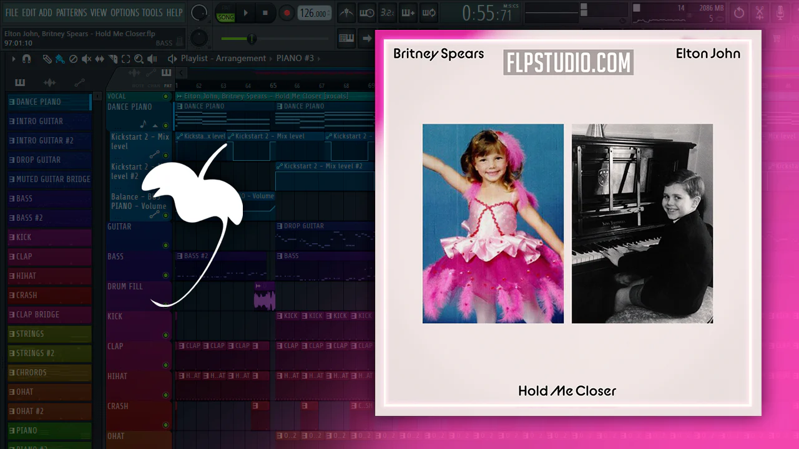
Task: Open the HELP menu
Action: click(x=175, y=12)
